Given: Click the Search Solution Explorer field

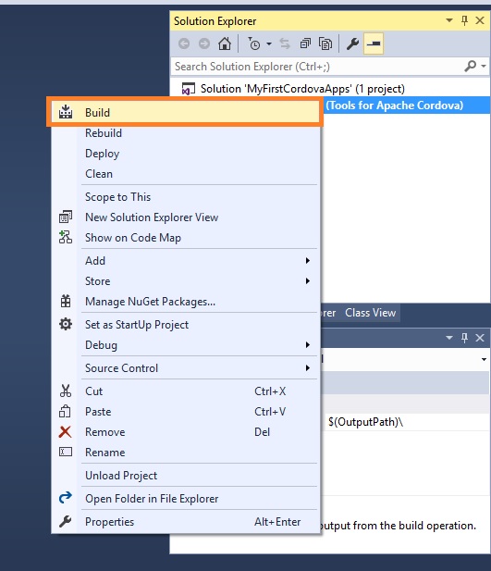Looking at the screenshot, I should click(316, 67).
